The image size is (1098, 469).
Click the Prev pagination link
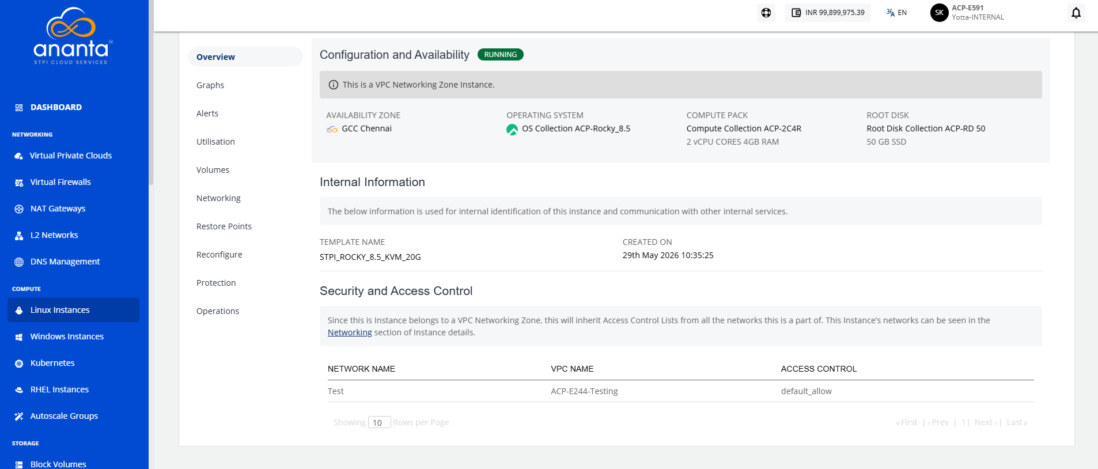pos(938,422)
